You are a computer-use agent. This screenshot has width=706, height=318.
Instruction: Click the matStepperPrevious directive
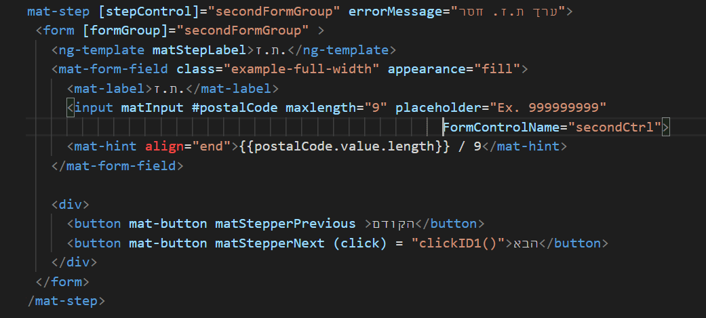pyautogui.click(x=286, y=224)
